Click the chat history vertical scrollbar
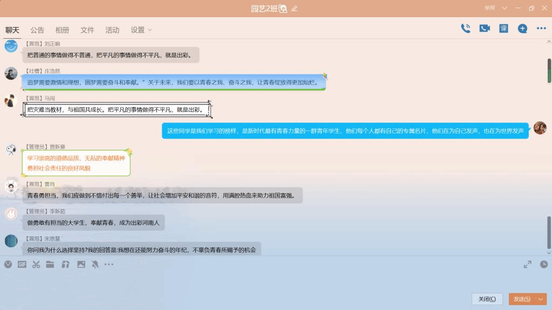Image resolution: width=552 pixels, height=310 pixels. (549, 231)
